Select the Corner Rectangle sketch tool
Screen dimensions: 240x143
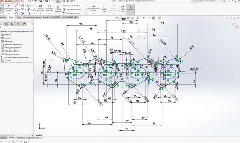pos(16,9)
